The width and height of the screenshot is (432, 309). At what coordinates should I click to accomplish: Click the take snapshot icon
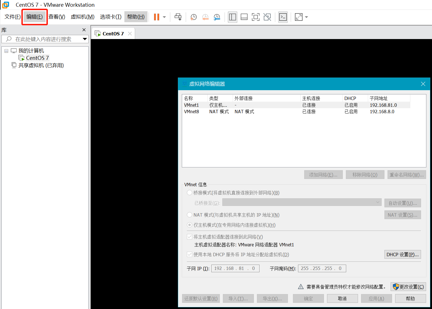tap(194, 17)
